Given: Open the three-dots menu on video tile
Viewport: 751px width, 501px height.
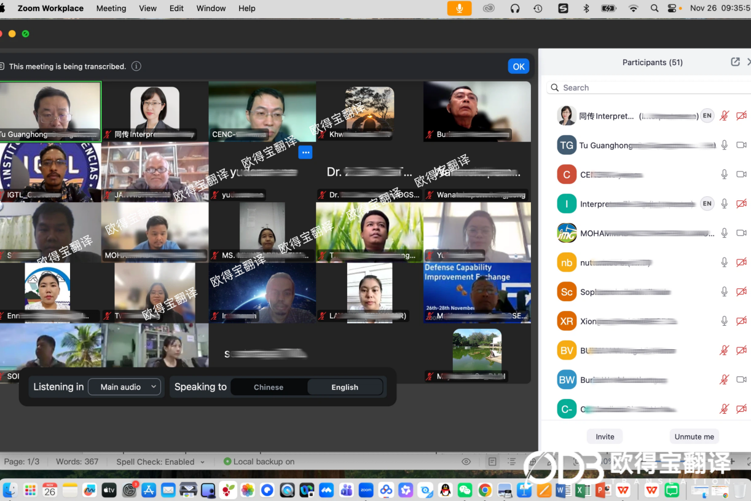Looking at the screenshot, I should tap(305, 152).
